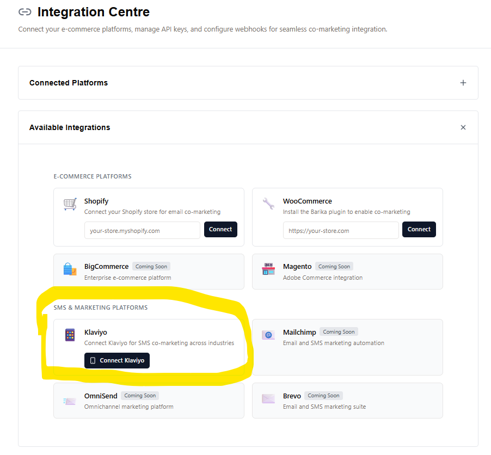Focus the Shopify store URL field
The width and height of the screenshot is (491, 455).
click(x=142, y=230)
